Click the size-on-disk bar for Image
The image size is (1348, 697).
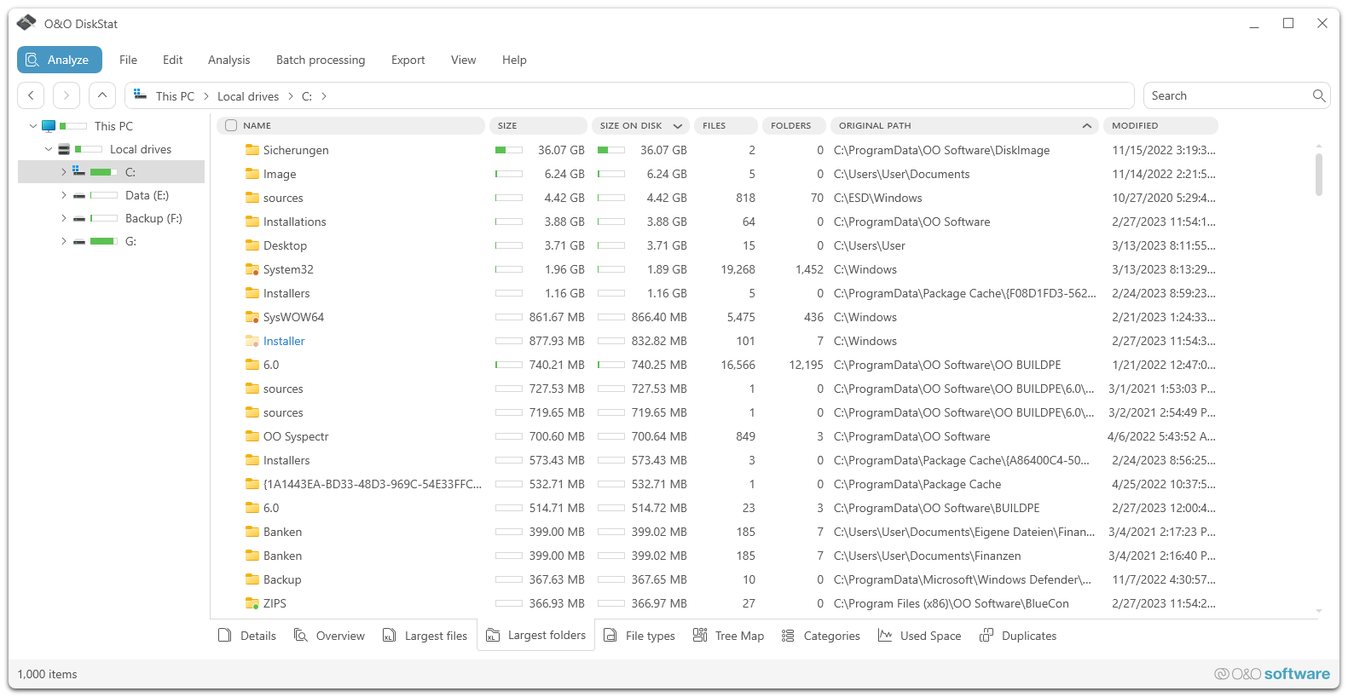(611, 174)
